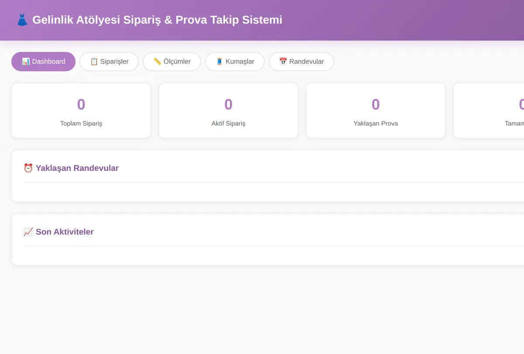
Task: Select the Randevular tab
Action: coord(301,62)
